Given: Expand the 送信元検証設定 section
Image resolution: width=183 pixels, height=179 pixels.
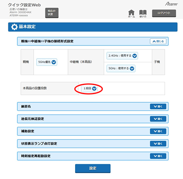Looking at the screenshot, I should pyautogui.click(x=158, y=119).
